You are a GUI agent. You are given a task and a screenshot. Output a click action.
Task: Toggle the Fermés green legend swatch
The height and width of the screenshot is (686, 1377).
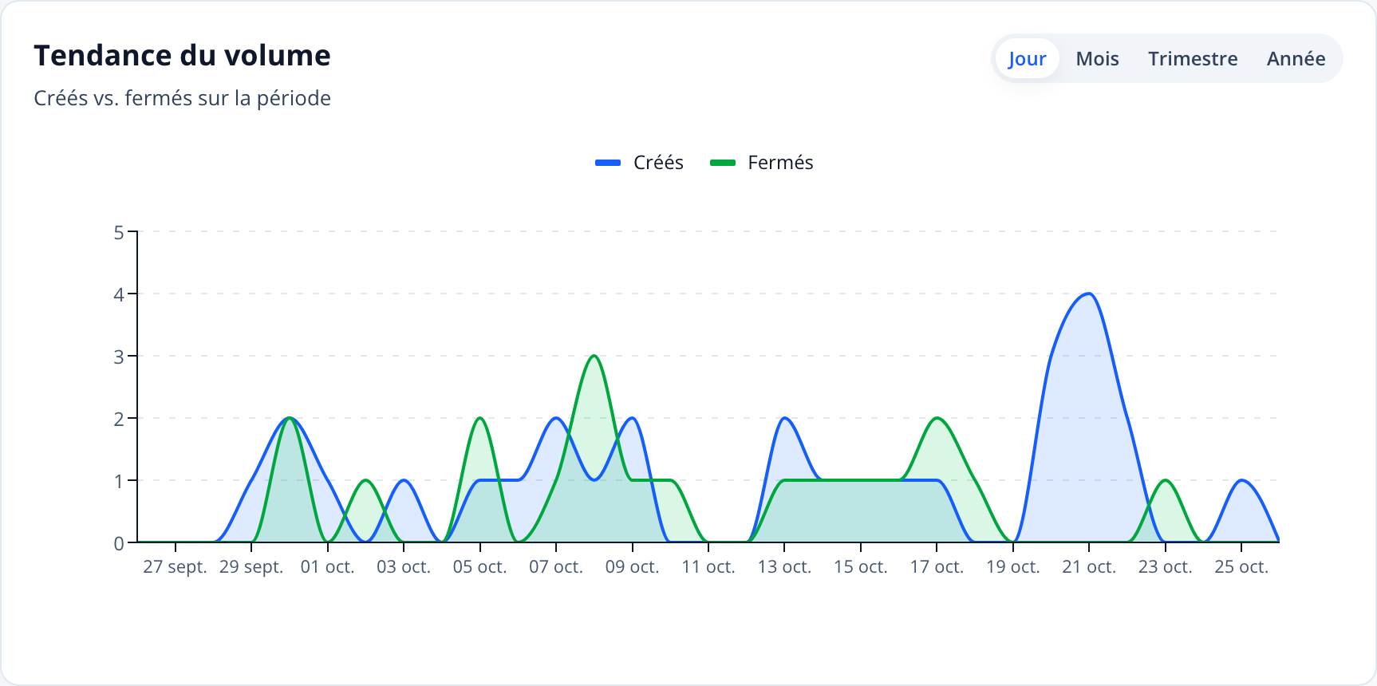click(723, 163)
